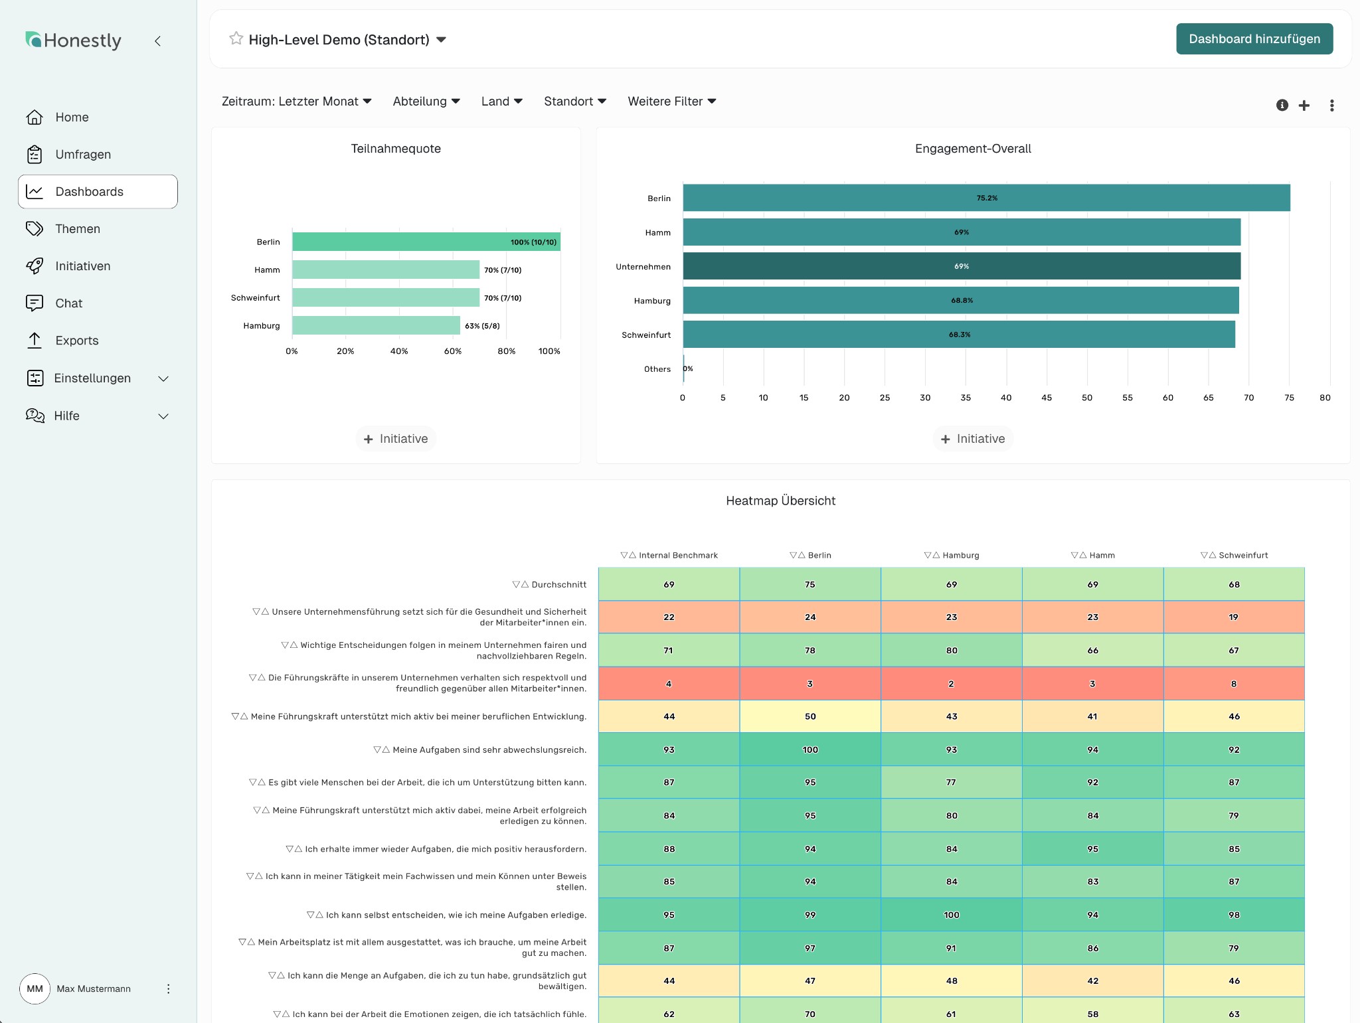This screenshot has width=1360, height=1023.
Task: Click the Dashboard hinzufügen button
Action: pos(1254,39)
